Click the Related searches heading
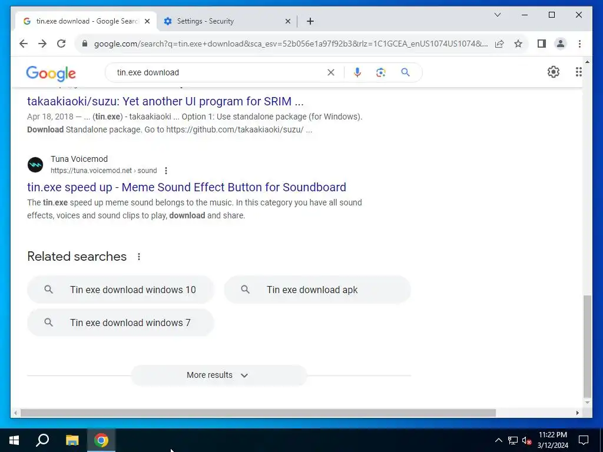The width and height of the screenshot is (603, 452). click(77, 257)
